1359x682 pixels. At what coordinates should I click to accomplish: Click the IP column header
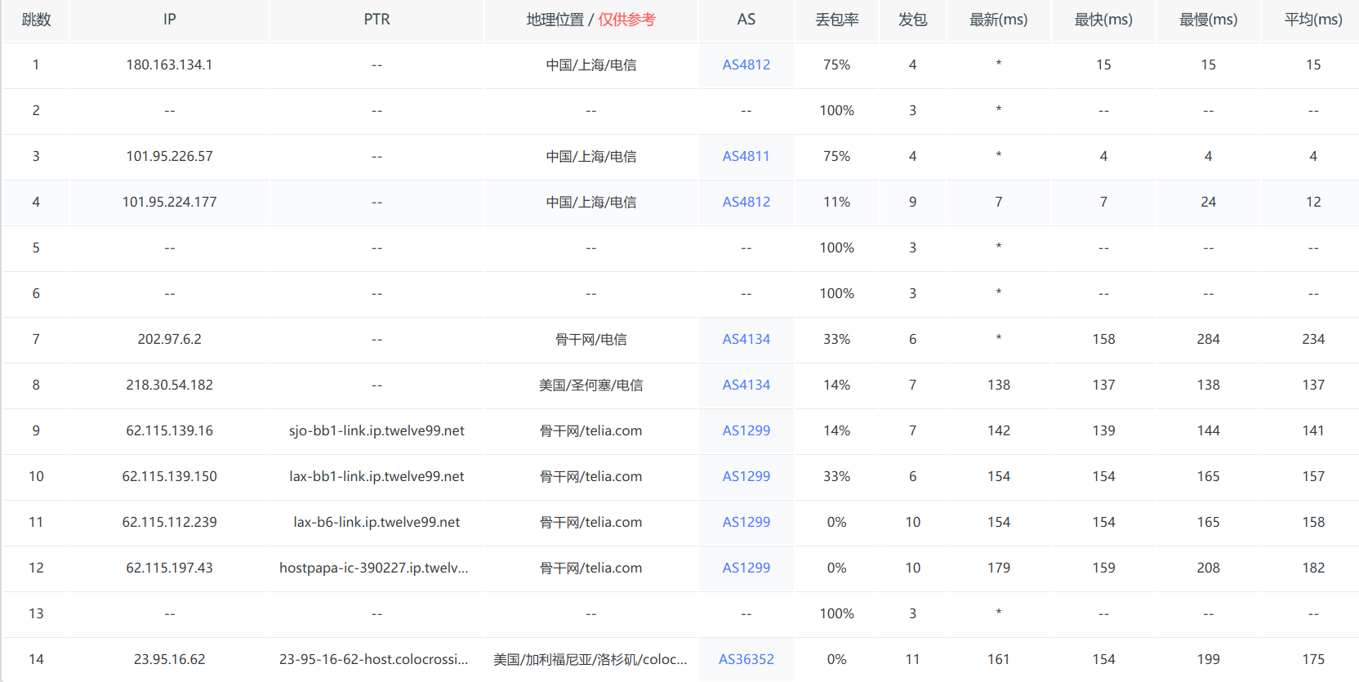coord(169,20)
